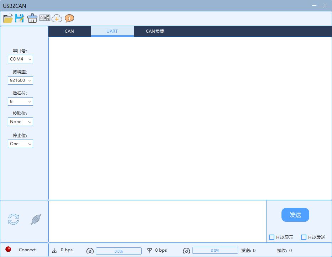Expand the 波特率 921600 dropdown
The height and width of the screenshot is (257, 332).
click(20, 80)
